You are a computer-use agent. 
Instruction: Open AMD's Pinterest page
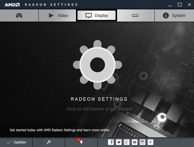click(150, 142)
